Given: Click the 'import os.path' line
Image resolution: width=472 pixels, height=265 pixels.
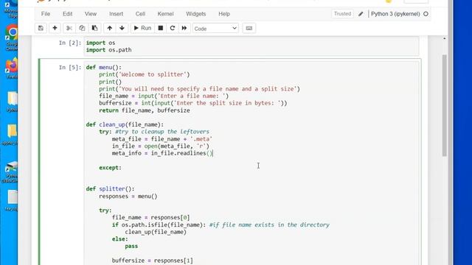Looking at the screenshot, I should click(x=108, y=50).
